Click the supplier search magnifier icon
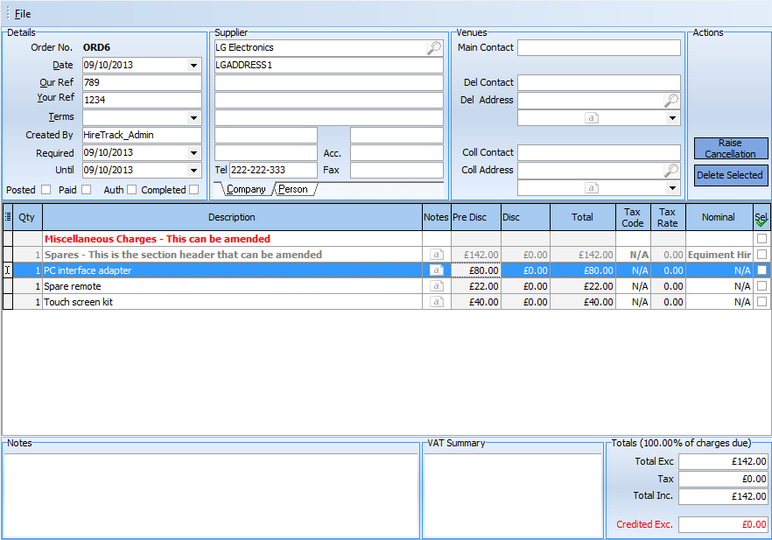Image resolution: width=772 pixels, height=540 pixels. [x=434, y=48]
